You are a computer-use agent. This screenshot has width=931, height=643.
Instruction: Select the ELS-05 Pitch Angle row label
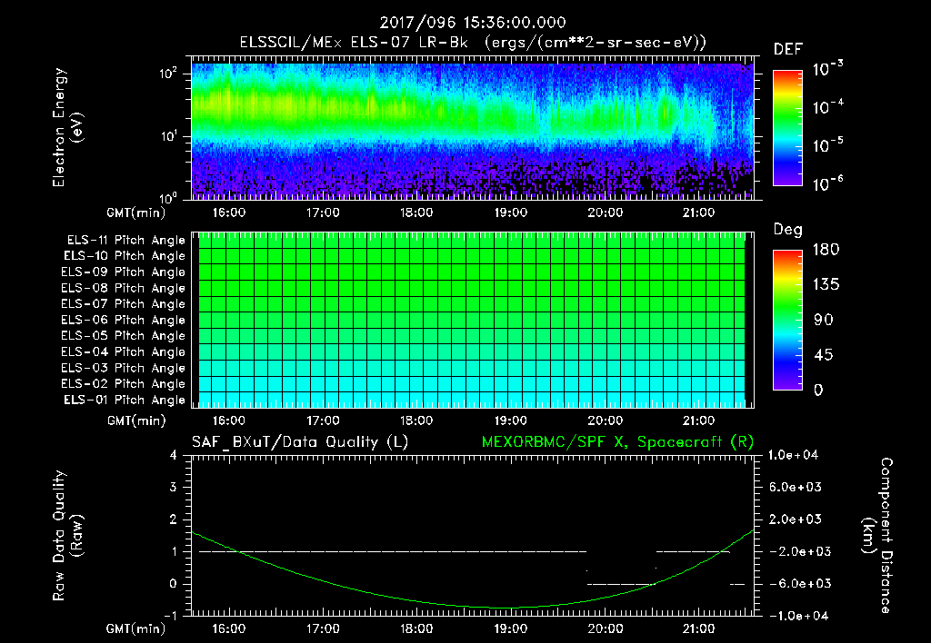(124, 336)
